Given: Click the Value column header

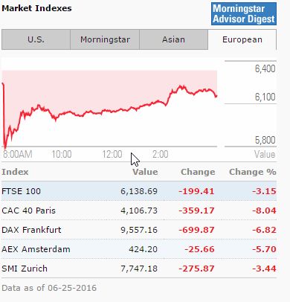Looking at the screenshot, I should (x=145, y=172).
